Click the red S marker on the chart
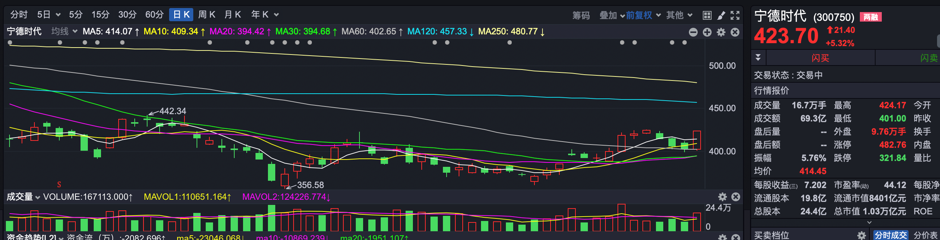 coord(59,184)
